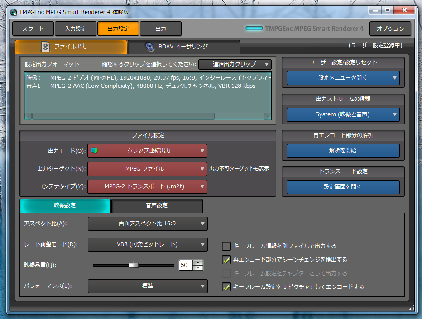Screen dimensions: 422x319
Task: Click the cyan status indicator beside the app title
Action: 254,29
